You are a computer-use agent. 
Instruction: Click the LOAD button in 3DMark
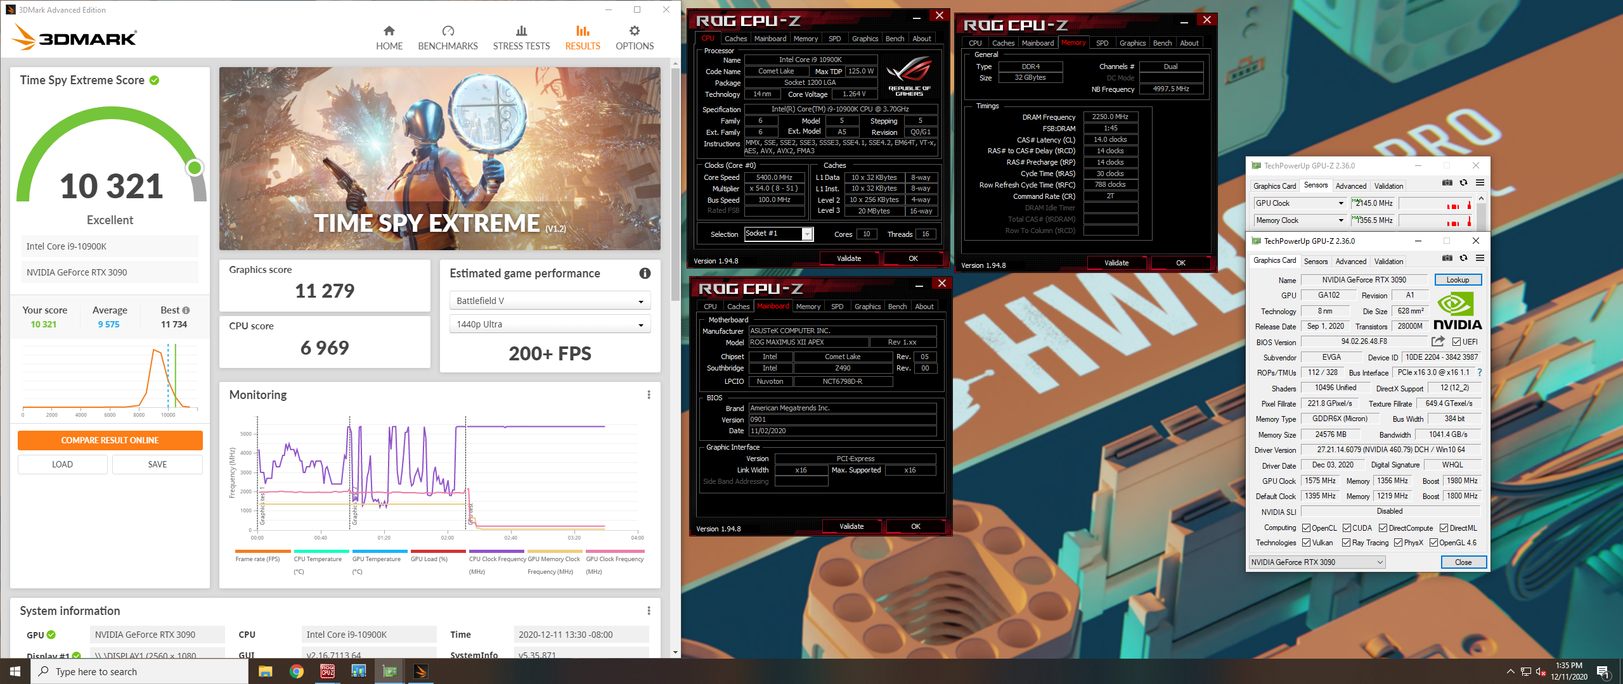pos(62,464)
